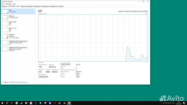187x105 pixels.
Task: Open the network tray icon
Action: point(168,103)
